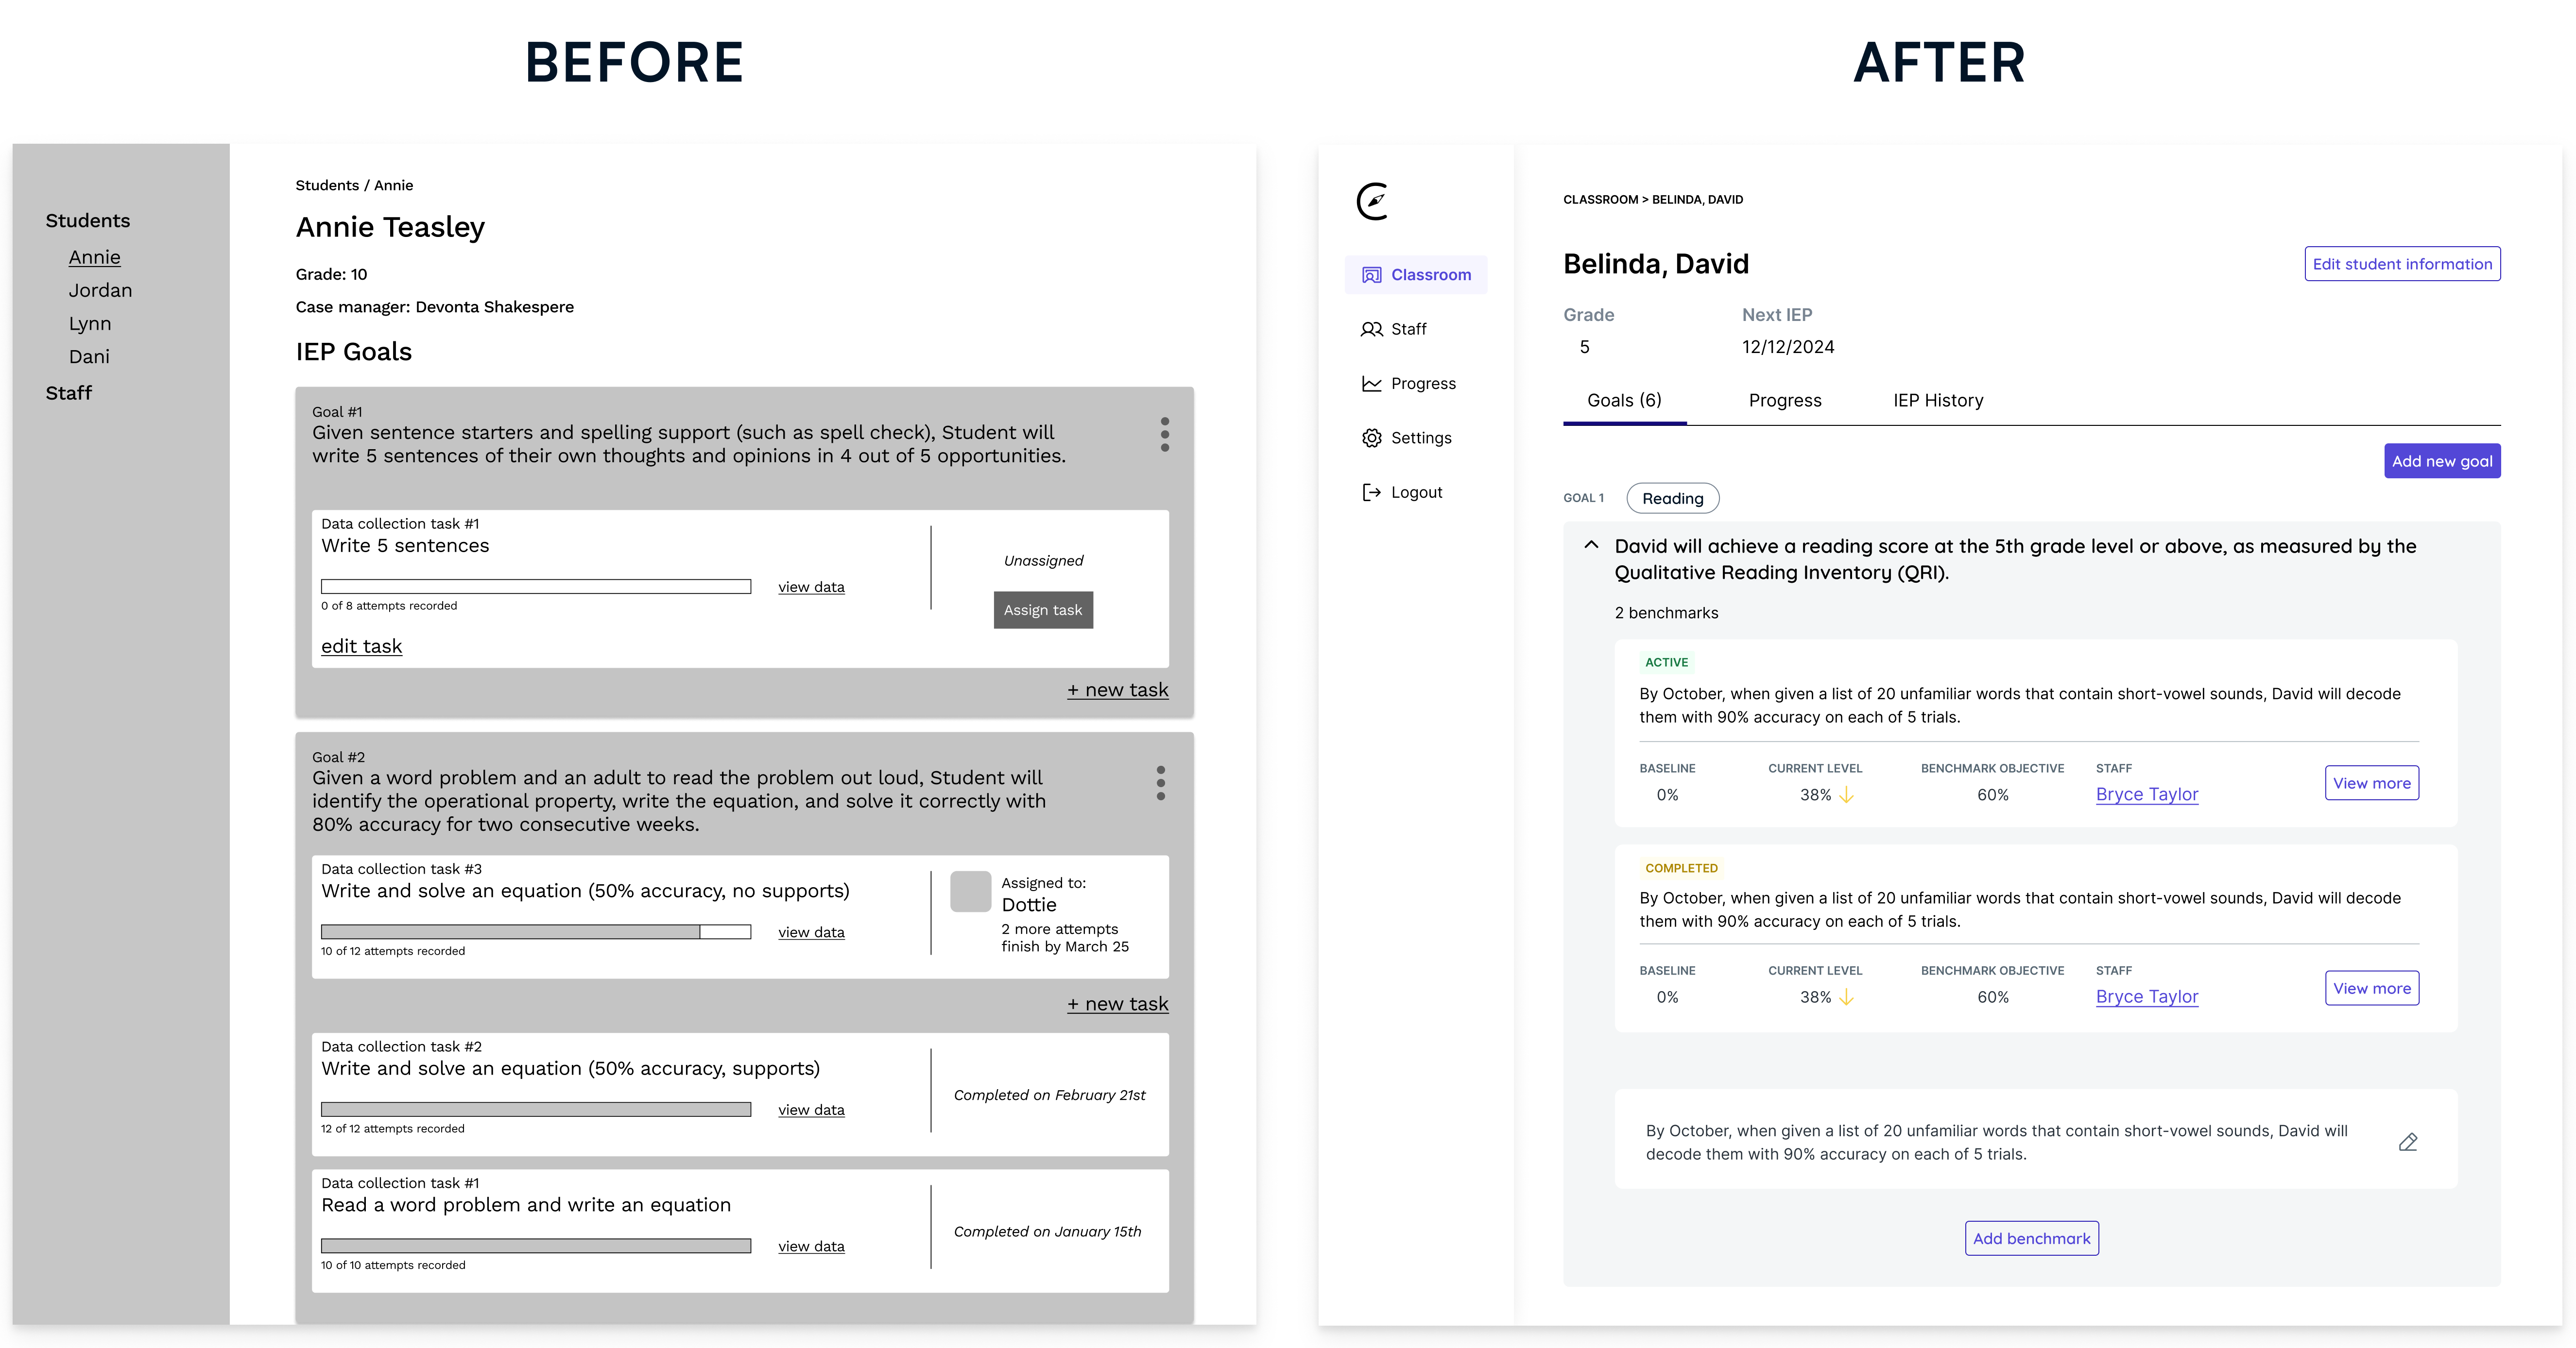
Task: Open Classroom from sidebar
Action: coord(1416,275)
